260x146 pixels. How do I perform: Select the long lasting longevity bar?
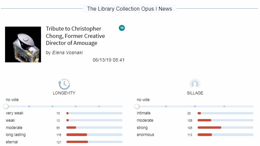pos(94,135)
